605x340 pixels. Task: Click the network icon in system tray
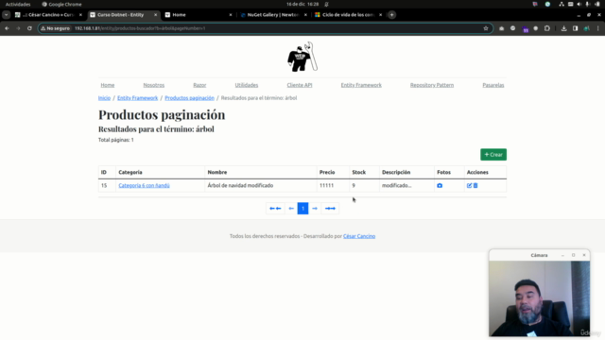(562, 4)
